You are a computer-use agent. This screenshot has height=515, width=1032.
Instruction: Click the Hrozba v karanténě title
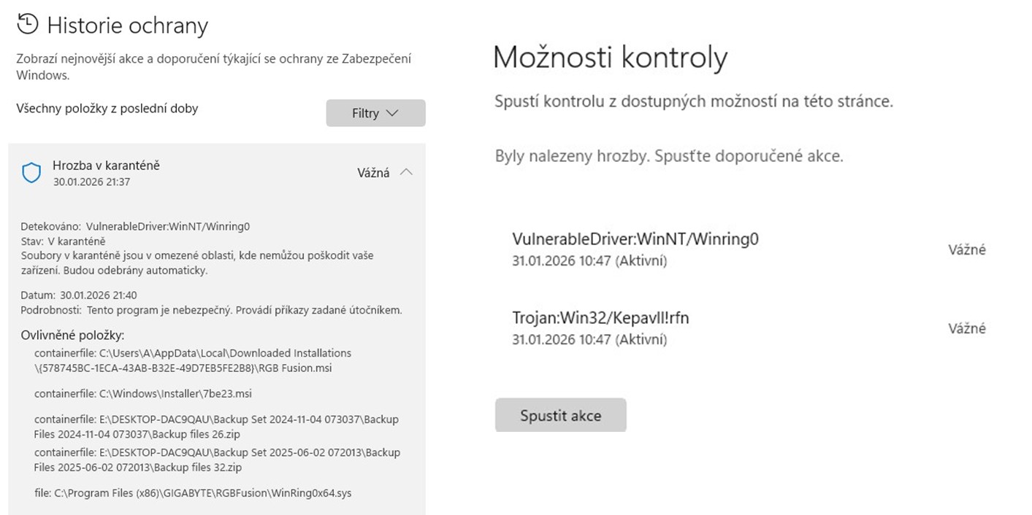point(106,166)
